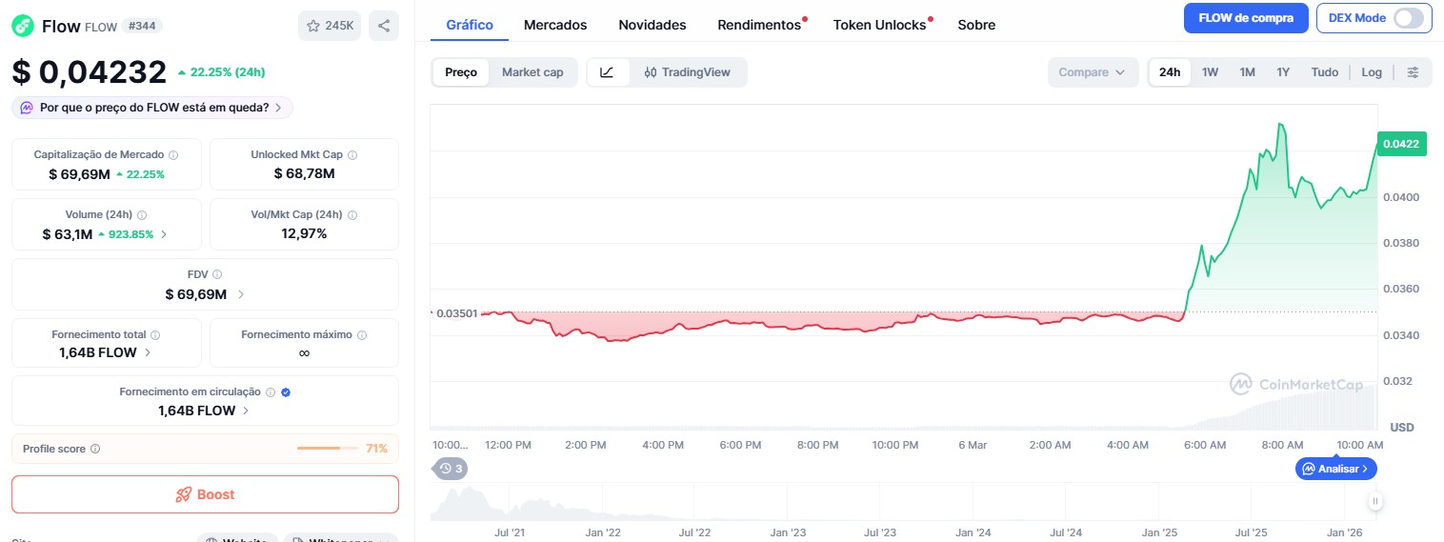Select the 1Y time range
This screenshot has width=1444, height=542.
1283,72
